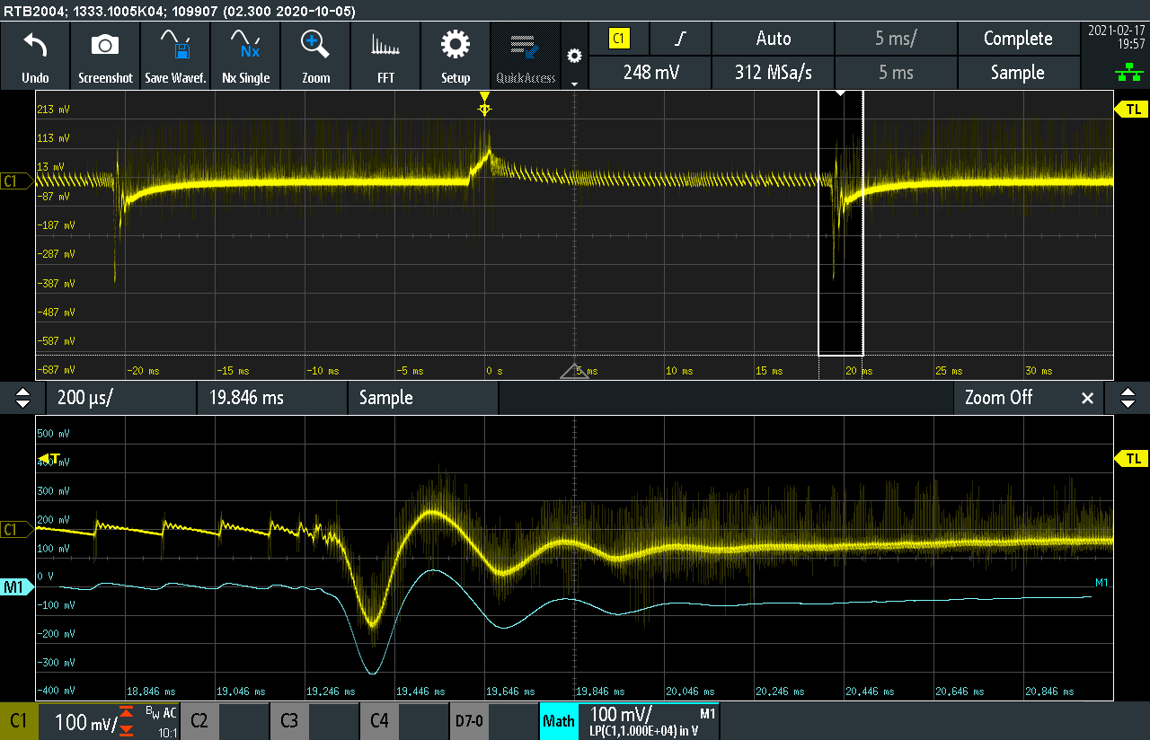Change zoom scale 200 µs/ field
This screenshot has width=1150, height=740.
[x=120, y=398]
